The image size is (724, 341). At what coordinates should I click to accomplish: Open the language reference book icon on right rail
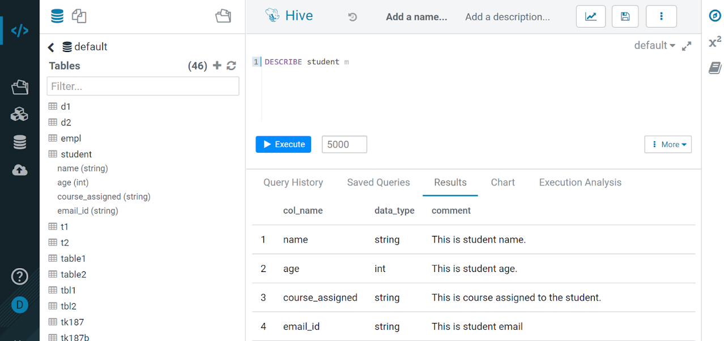click(714, 67)
